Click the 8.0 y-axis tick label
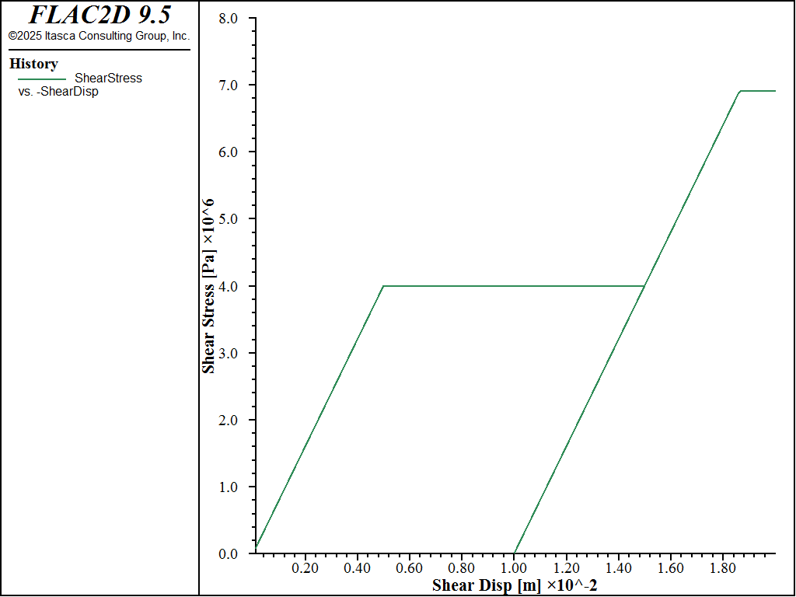Viewport: 796px width, 597px height. (228, 19)
